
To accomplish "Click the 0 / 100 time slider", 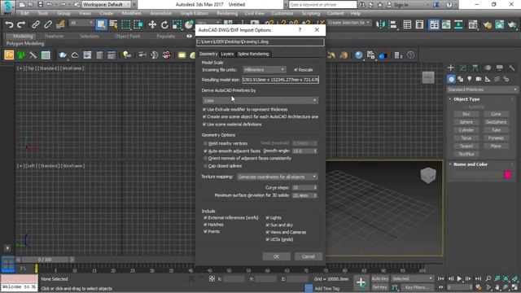I will [x=45, y=260].
